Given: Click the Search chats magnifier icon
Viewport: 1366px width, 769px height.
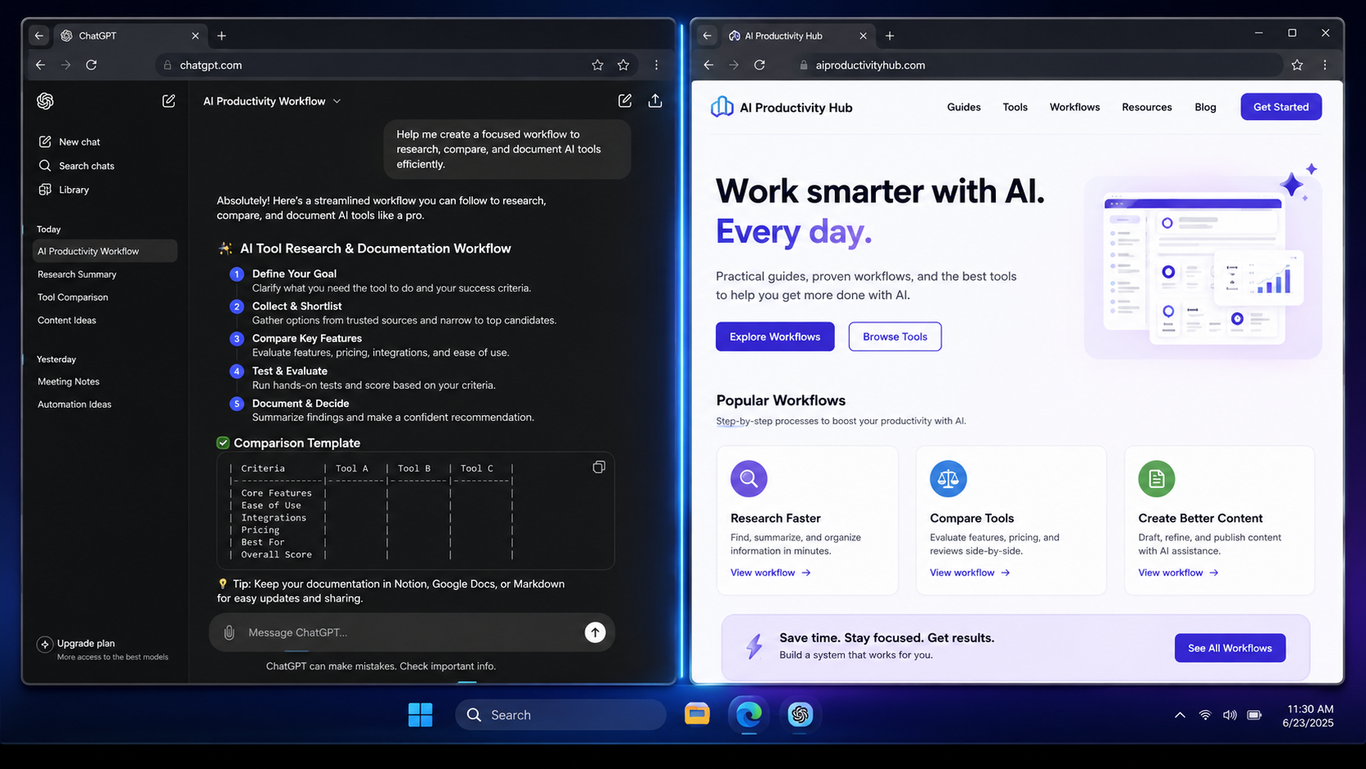Looking at the screenshot, I should (x=45, y=165).
